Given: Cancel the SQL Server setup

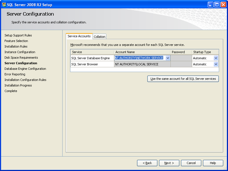Looking at the screenshot, I should (191, 163).
